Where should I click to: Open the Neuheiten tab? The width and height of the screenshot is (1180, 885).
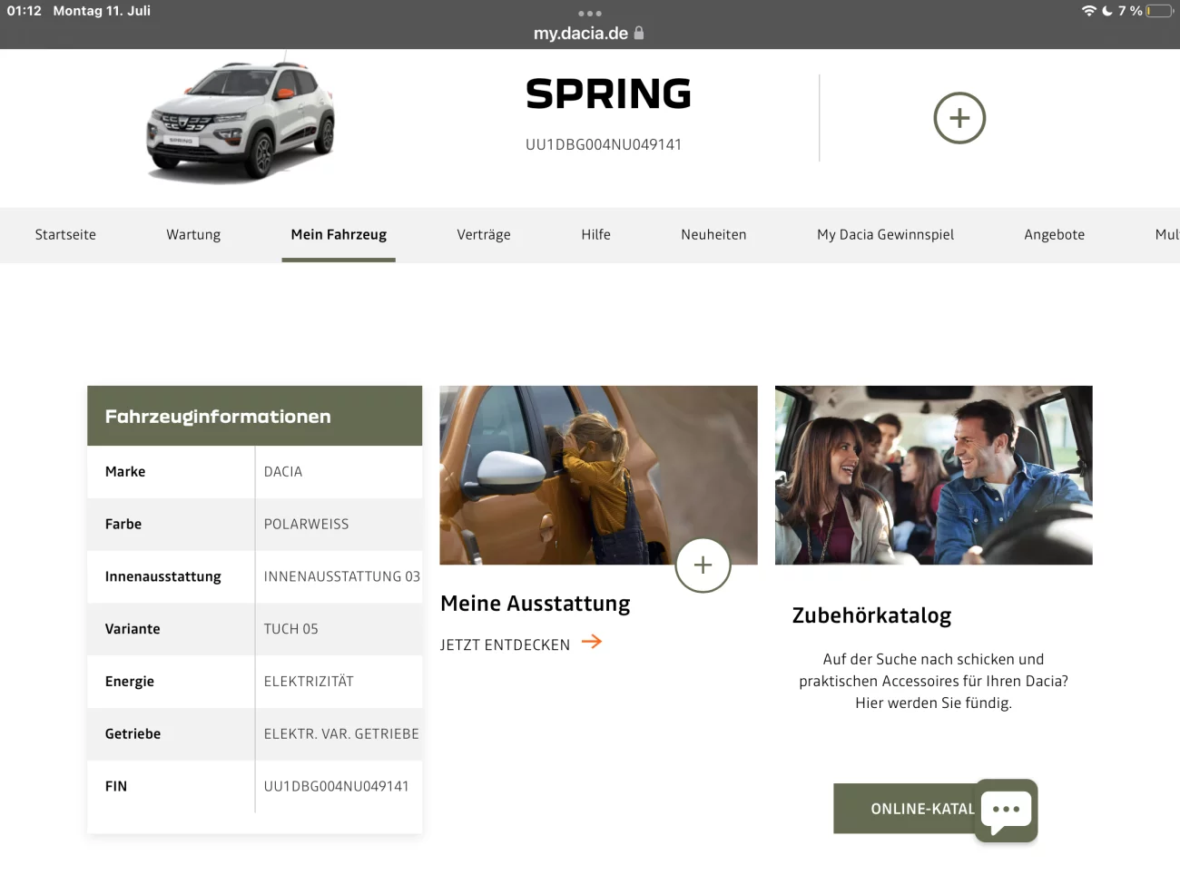[x=713, y=234]
